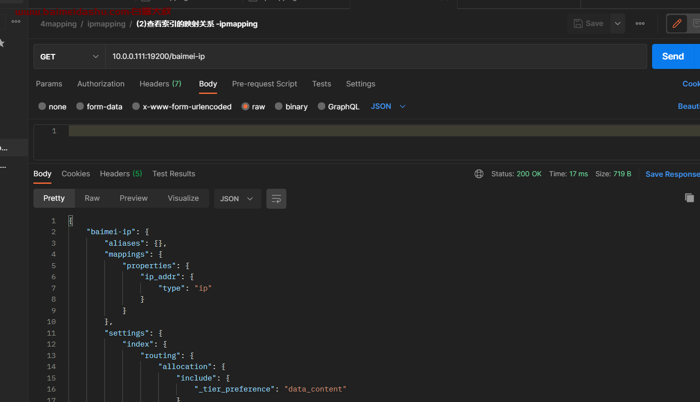Screen dimensions: 700x402
Task: Click the "properties" key line
Action: pyautogui.click(x=149, y=266)
